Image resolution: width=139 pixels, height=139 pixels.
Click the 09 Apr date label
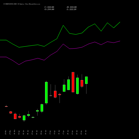(x=41, y=132)
